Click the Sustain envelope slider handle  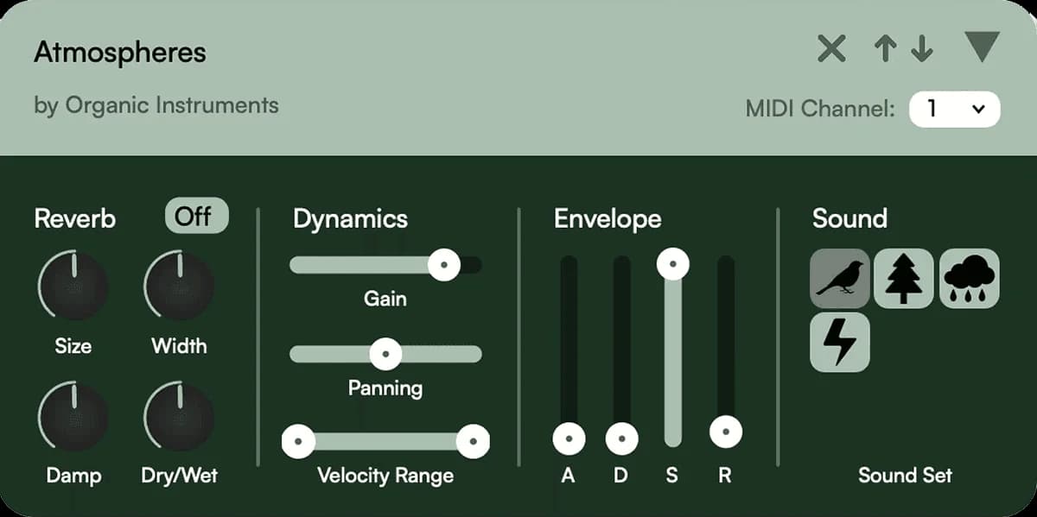point(673,263)
